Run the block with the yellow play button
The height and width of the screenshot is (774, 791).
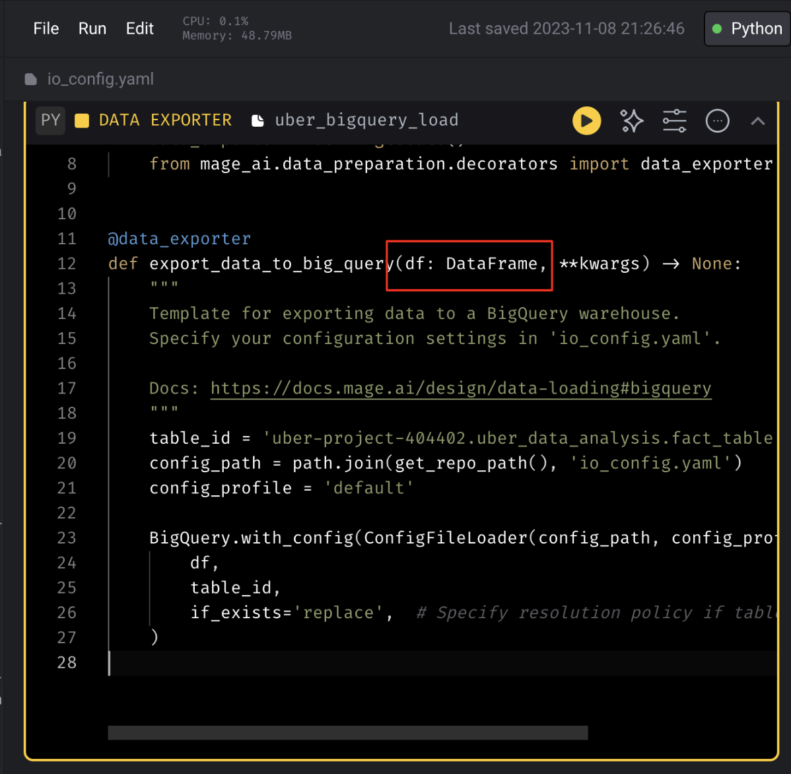[x=586, y=121]
